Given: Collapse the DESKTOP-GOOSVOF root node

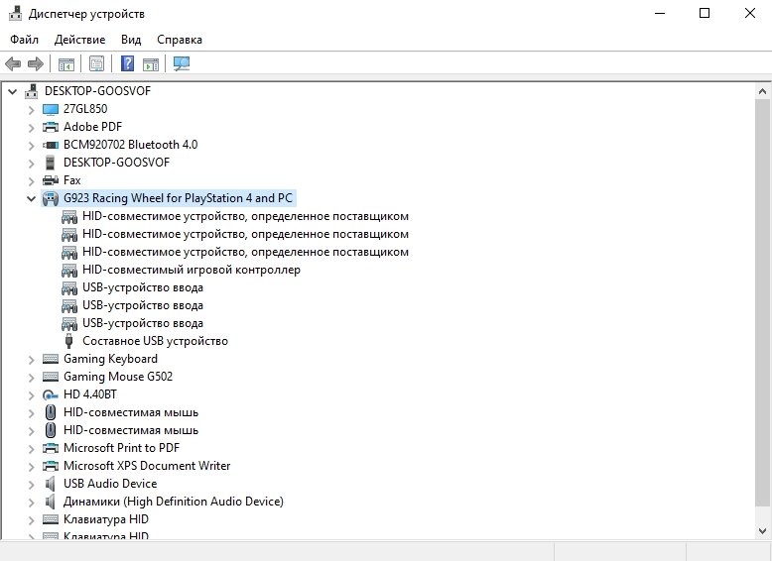Looking at the screenshot, I should tap(13, 91).
